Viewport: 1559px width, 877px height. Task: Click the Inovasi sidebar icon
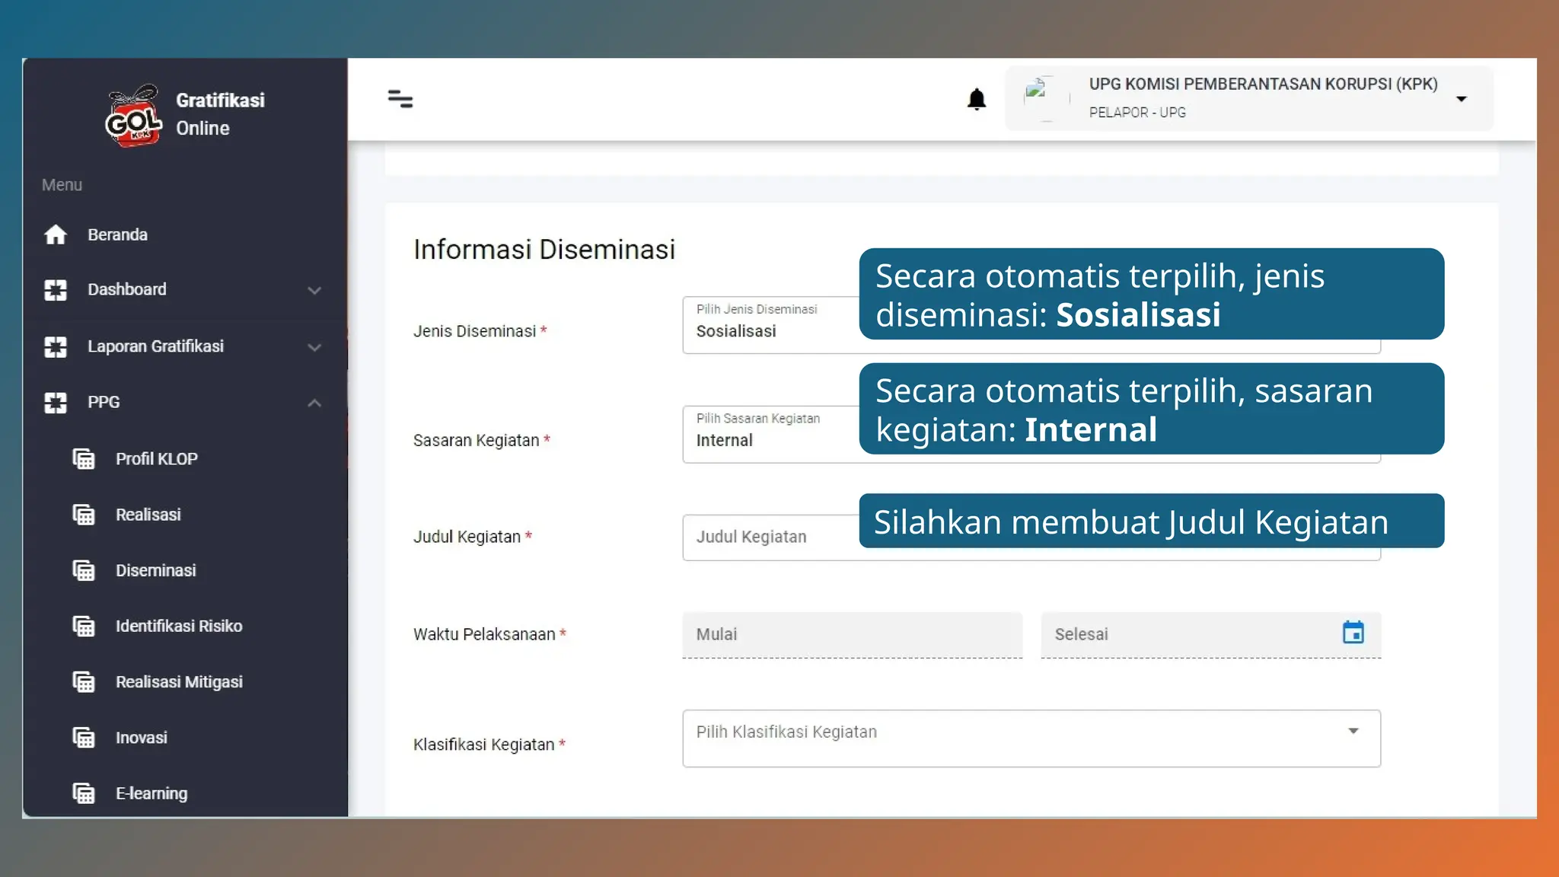click(x=84, y=738)
